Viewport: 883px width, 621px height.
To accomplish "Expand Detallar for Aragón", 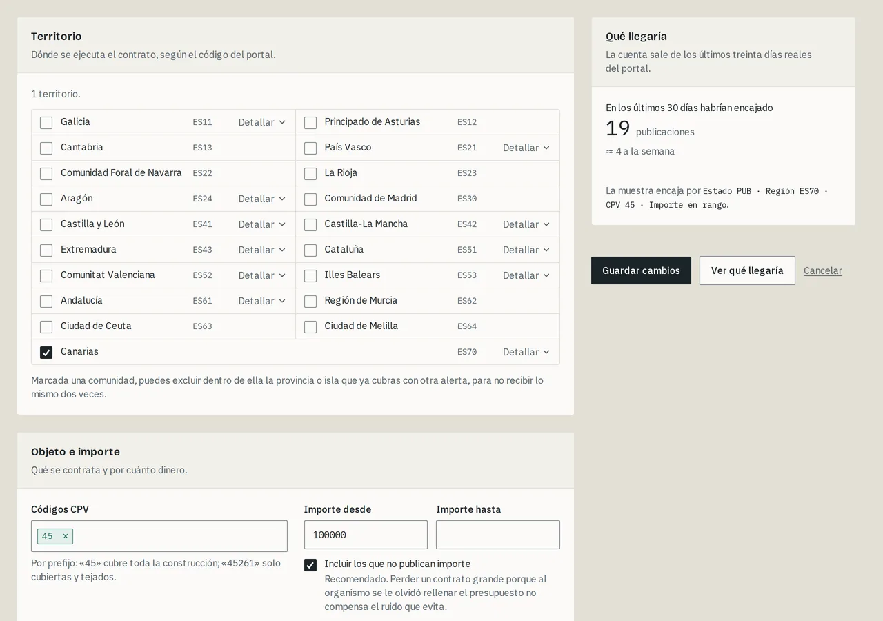I will pos(262,199).
